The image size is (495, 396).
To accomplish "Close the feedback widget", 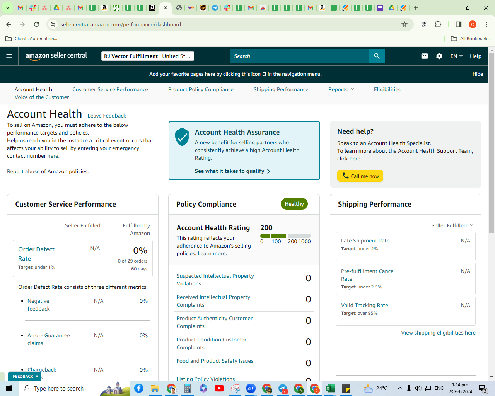I will pyautogui.click(x=37, y=376).
